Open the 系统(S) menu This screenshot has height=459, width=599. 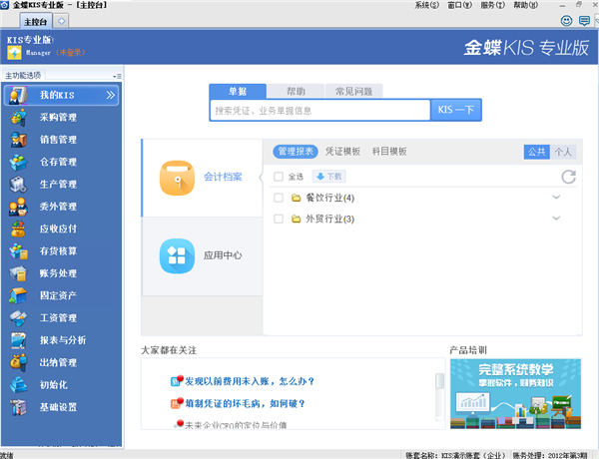tap(425, 5)
